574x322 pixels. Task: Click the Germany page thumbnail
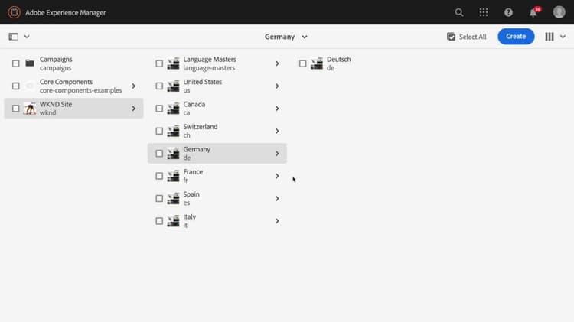point(174,154)
